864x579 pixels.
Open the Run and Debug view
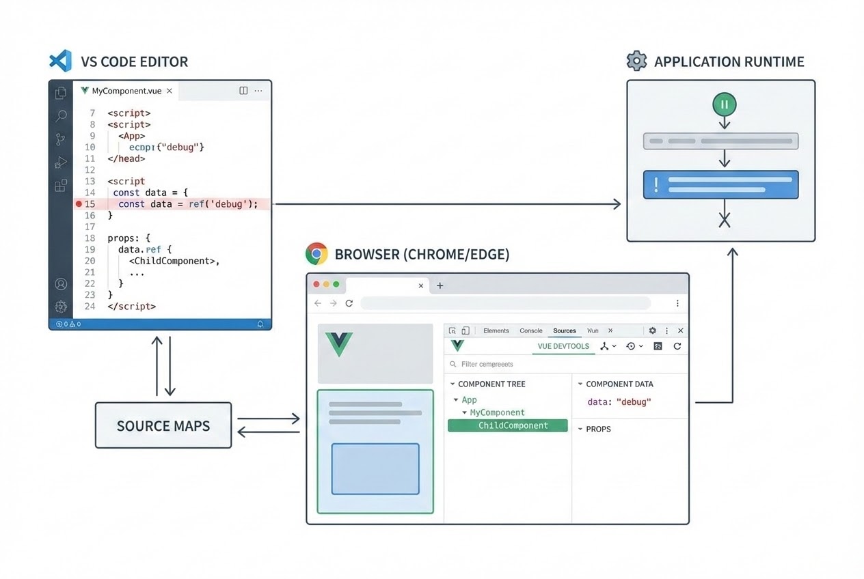(61, 162)
